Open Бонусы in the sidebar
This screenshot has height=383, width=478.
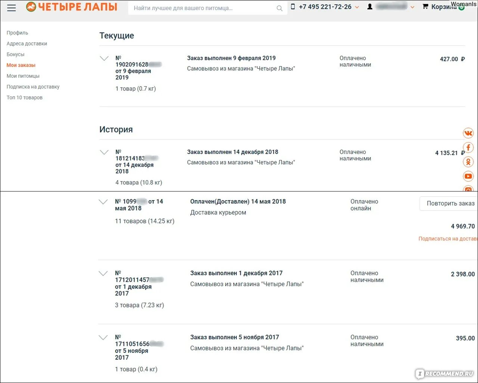click(15, 55)
